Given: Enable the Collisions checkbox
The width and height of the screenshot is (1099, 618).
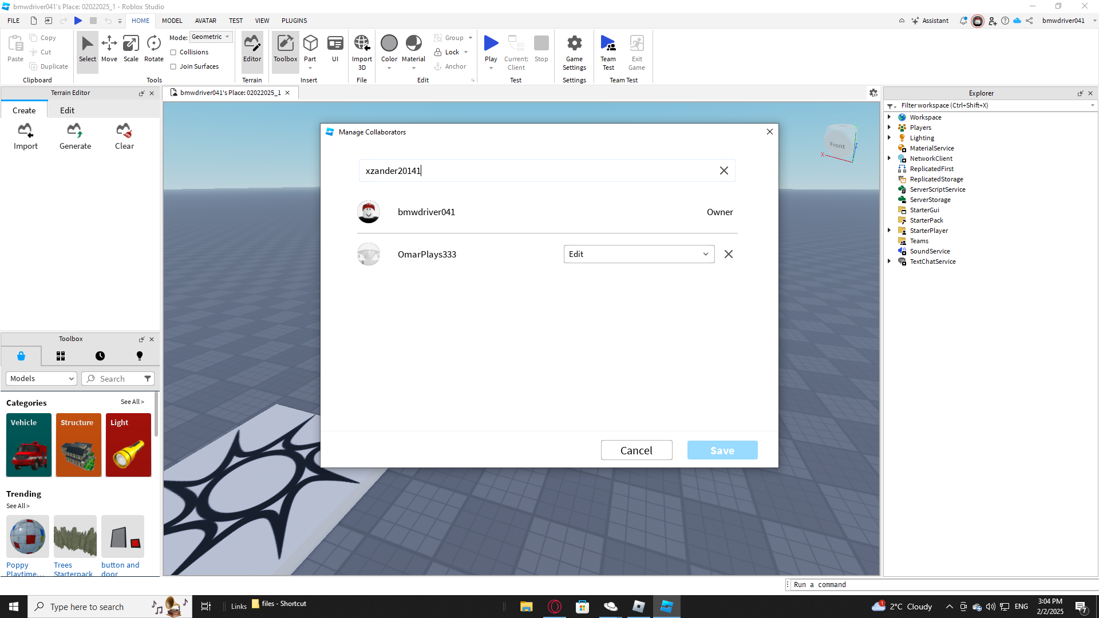Looking at the screenshot, I should [x=173, y=52].
